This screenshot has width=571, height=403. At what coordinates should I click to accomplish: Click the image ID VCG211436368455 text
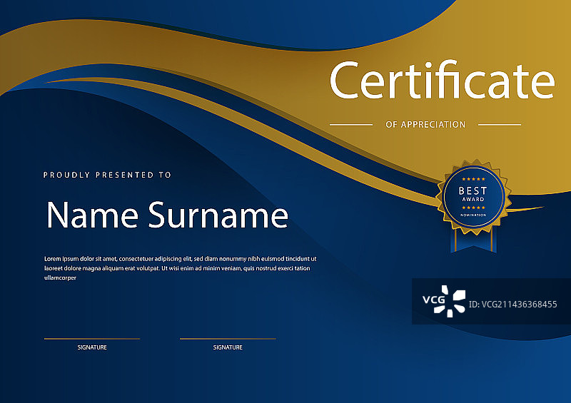(x=512, y=305)
